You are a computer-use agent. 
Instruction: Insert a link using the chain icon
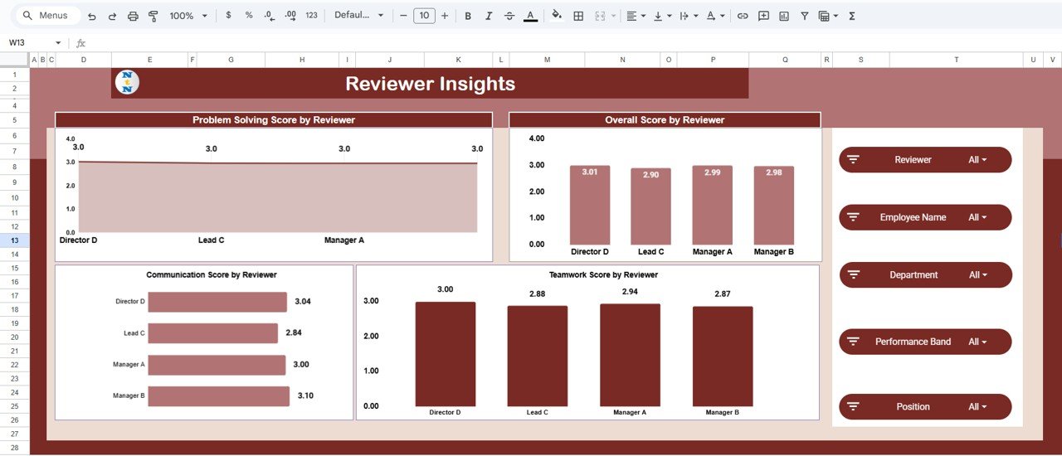tap(743, 16)
